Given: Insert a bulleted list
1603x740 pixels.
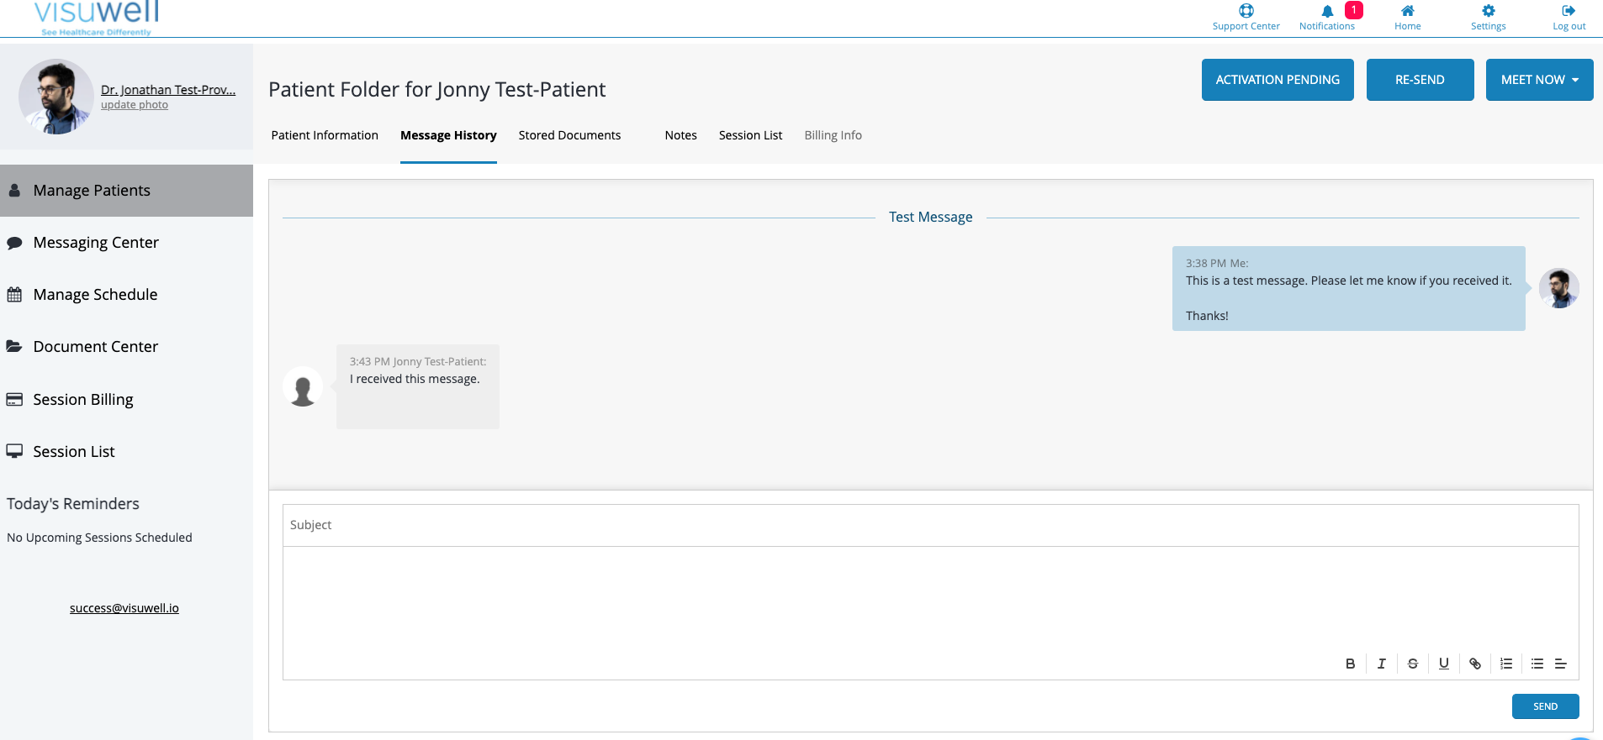Looking at the screenshot, I should point(1537,664).
